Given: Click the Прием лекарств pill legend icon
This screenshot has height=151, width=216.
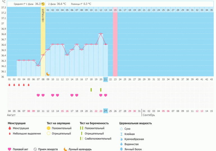Looking at the screenshot, I should [x=35, y=149].
